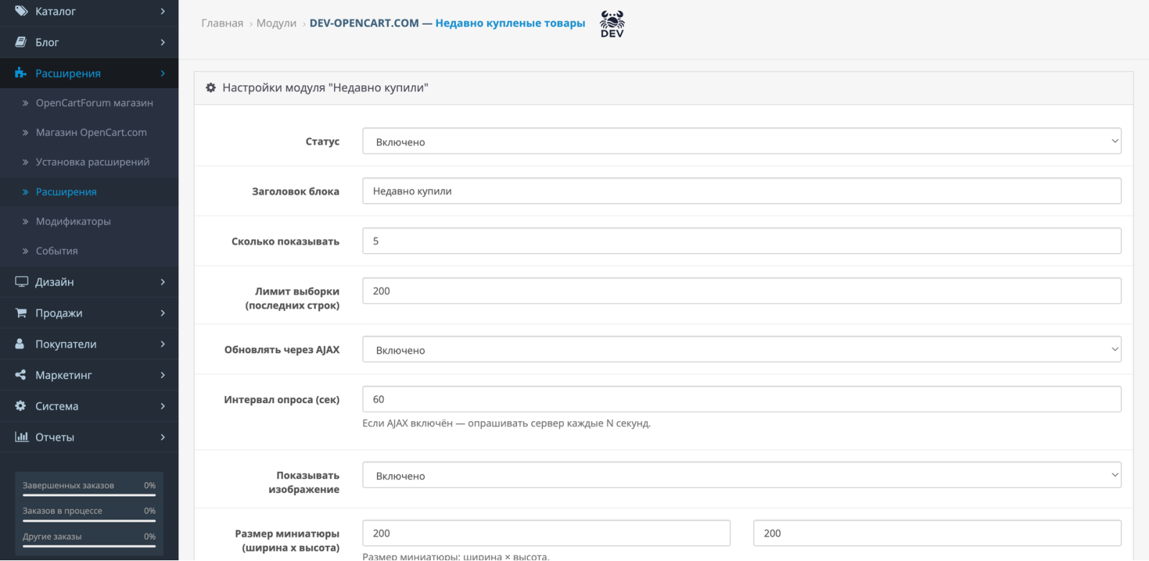Go to Главная breadcrumb link
This screenshot has height=561, width=1149.
pyautogui.click(x=222, y=23)
